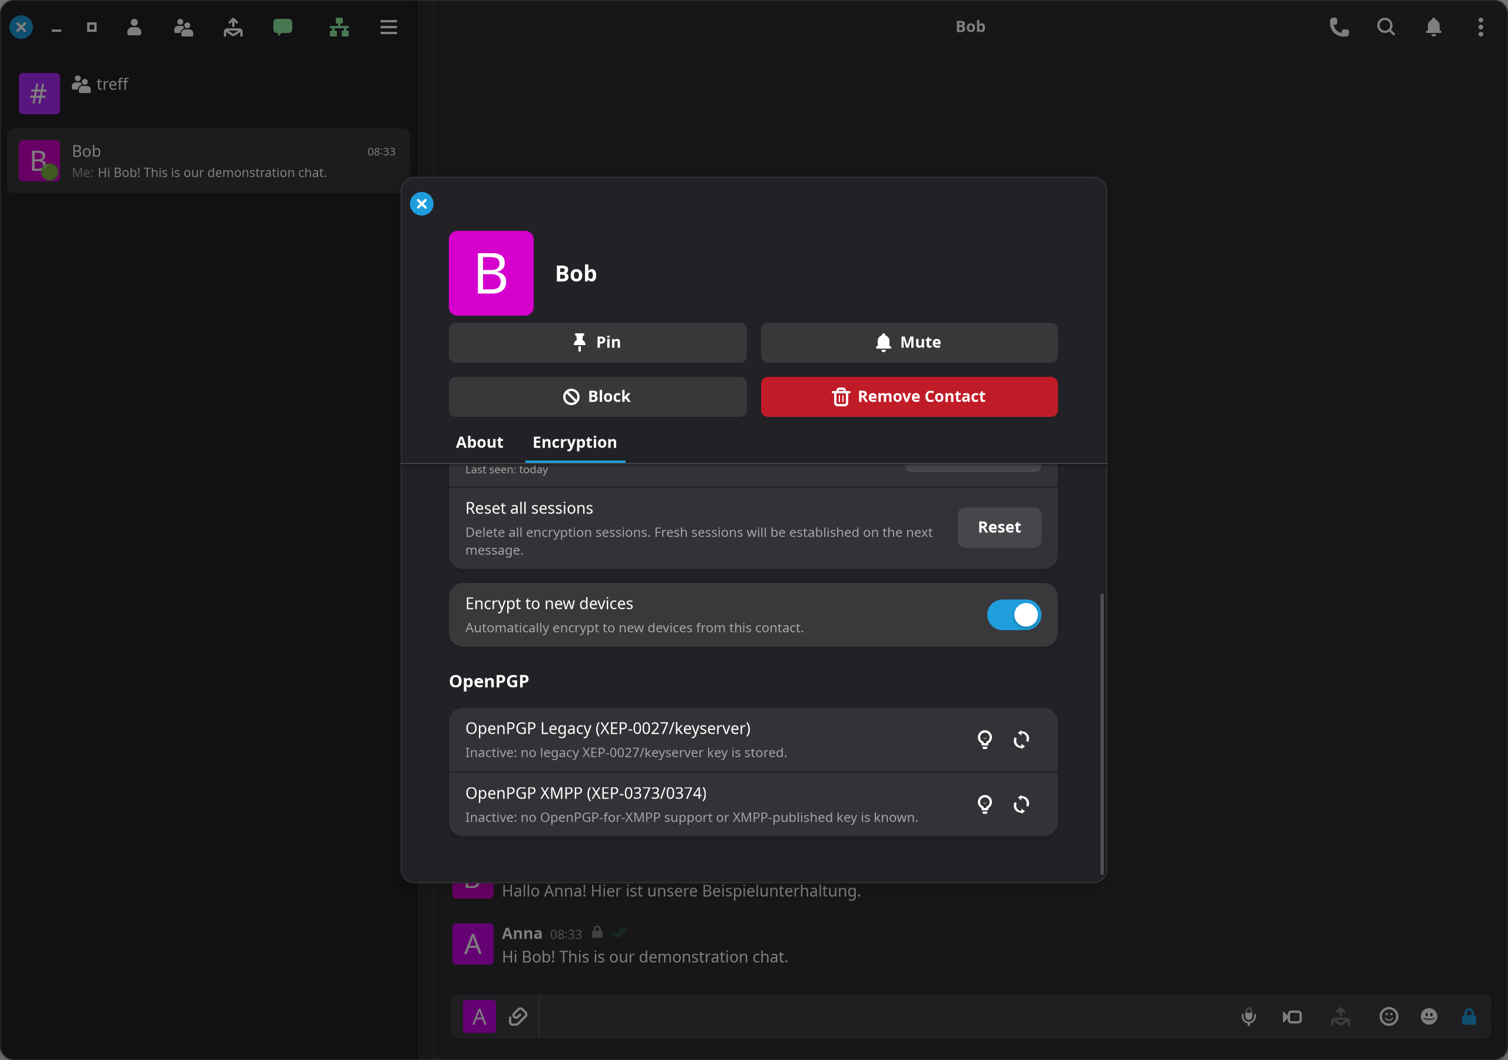Click the upload tray icon in top toolbar

coord(233,27)
